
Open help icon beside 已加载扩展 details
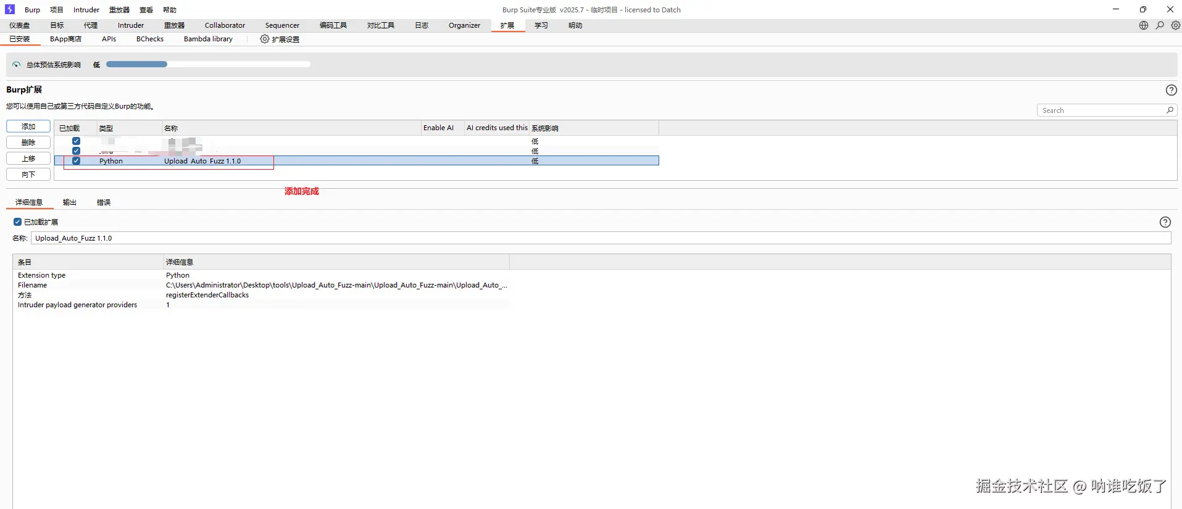(x=1165, y=222)
